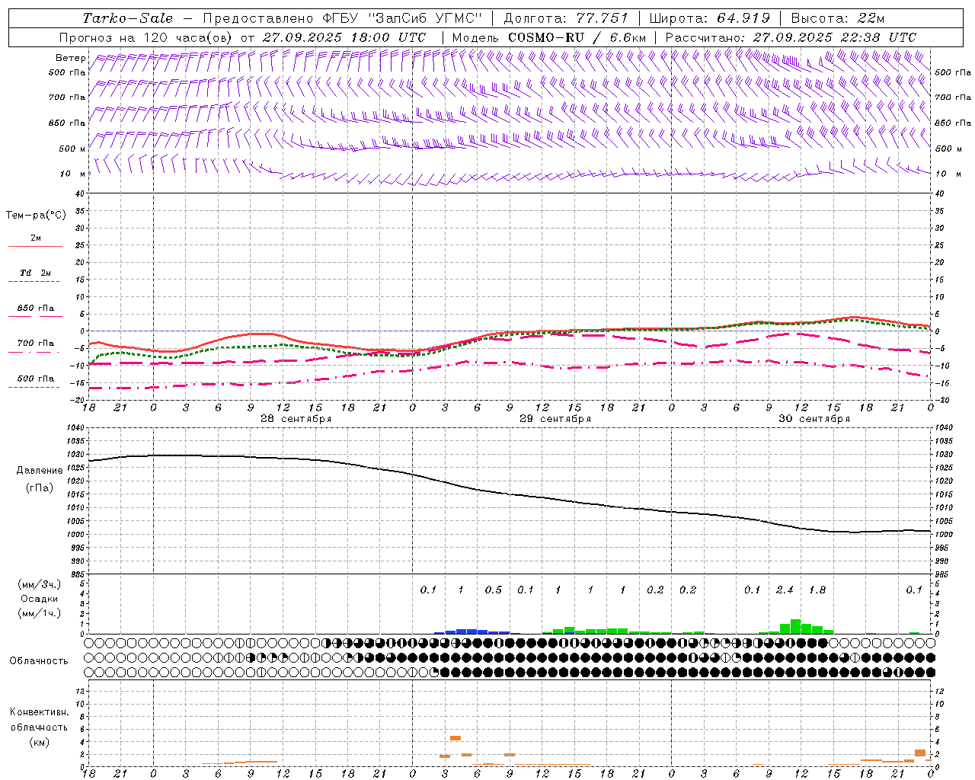Click the Давление pressure axis label
Viewport: 975px width, 780px height.
(x=39, y=471)
